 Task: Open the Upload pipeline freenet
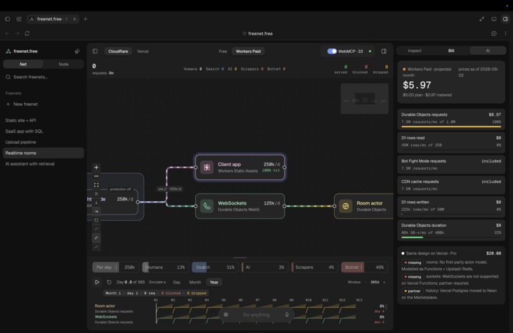click(x=43, y=142)
